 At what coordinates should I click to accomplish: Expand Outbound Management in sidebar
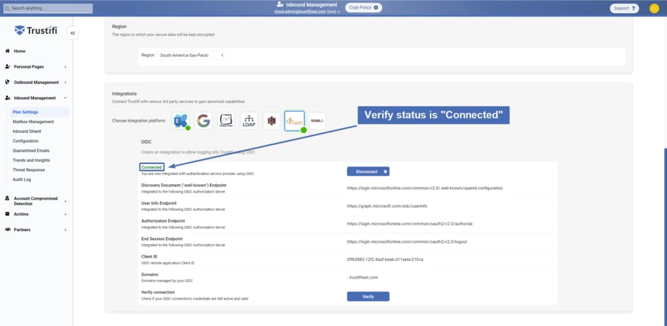coord(36,83)
